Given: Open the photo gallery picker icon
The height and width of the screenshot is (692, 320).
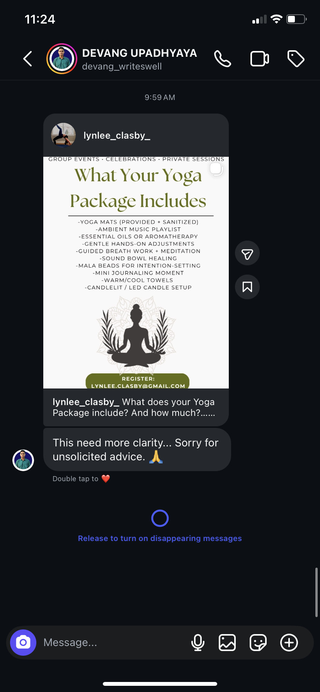Looking at the screenshot, I should pyautogui.click(x=227, y=643).
